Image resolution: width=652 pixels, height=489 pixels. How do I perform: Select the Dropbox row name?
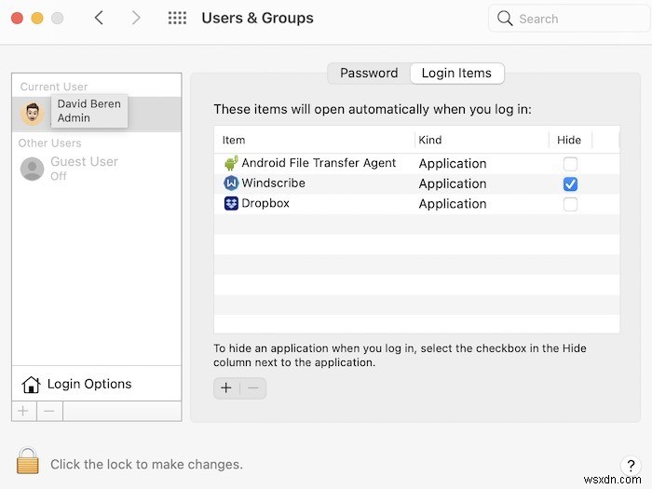(265, 203)
